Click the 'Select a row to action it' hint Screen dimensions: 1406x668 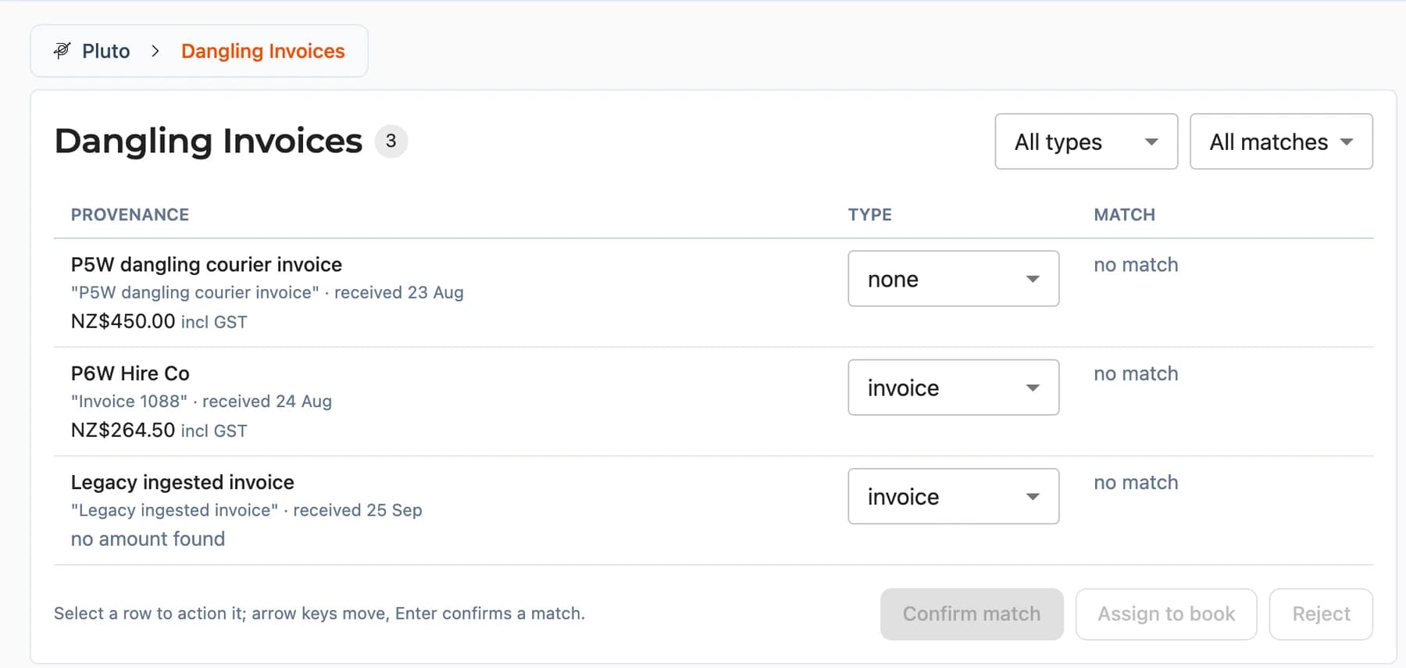click(x=319, y=613)
